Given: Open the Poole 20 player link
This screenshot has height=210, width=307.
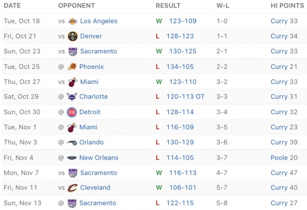Looking at the screenshot, I should pyautogui.click(x=284, y=158).
